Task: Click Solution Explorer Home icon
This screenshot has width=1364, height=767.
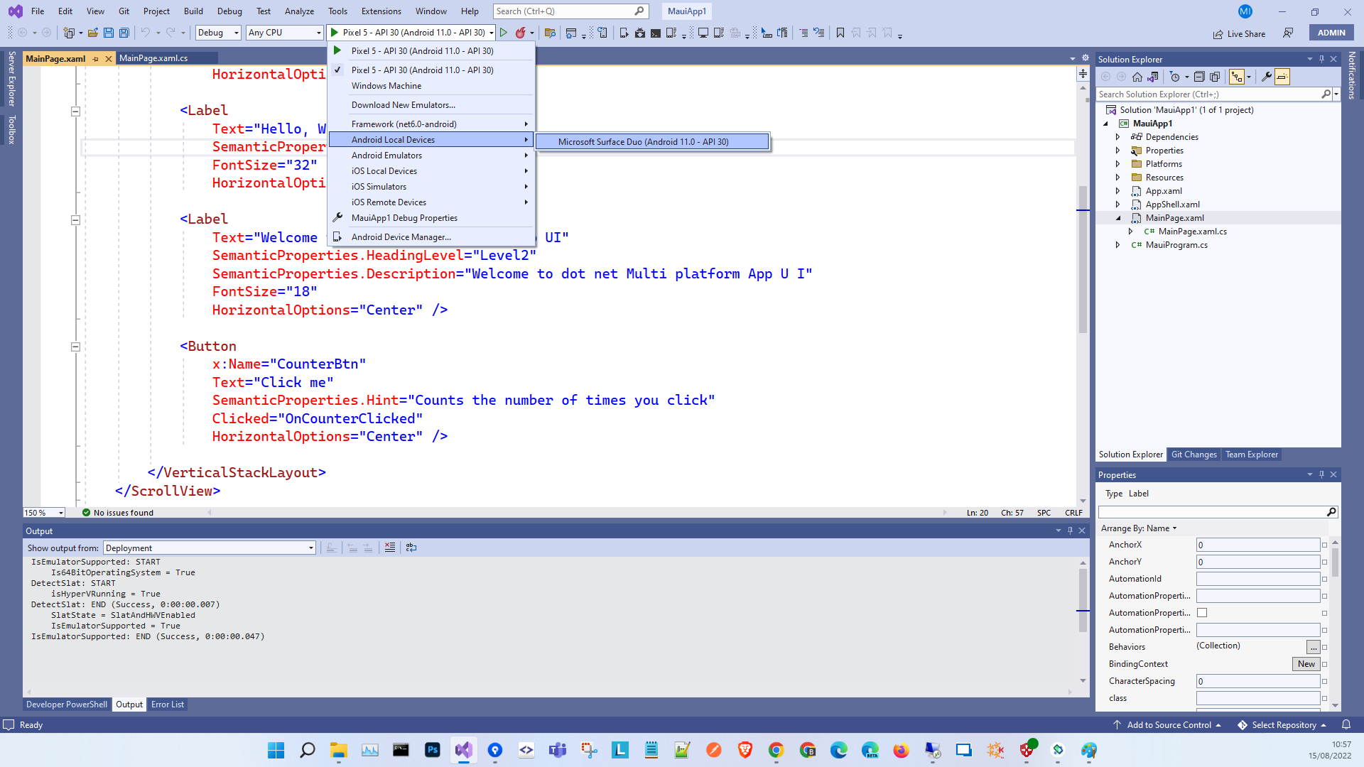Action: [x=1137, y=77]
